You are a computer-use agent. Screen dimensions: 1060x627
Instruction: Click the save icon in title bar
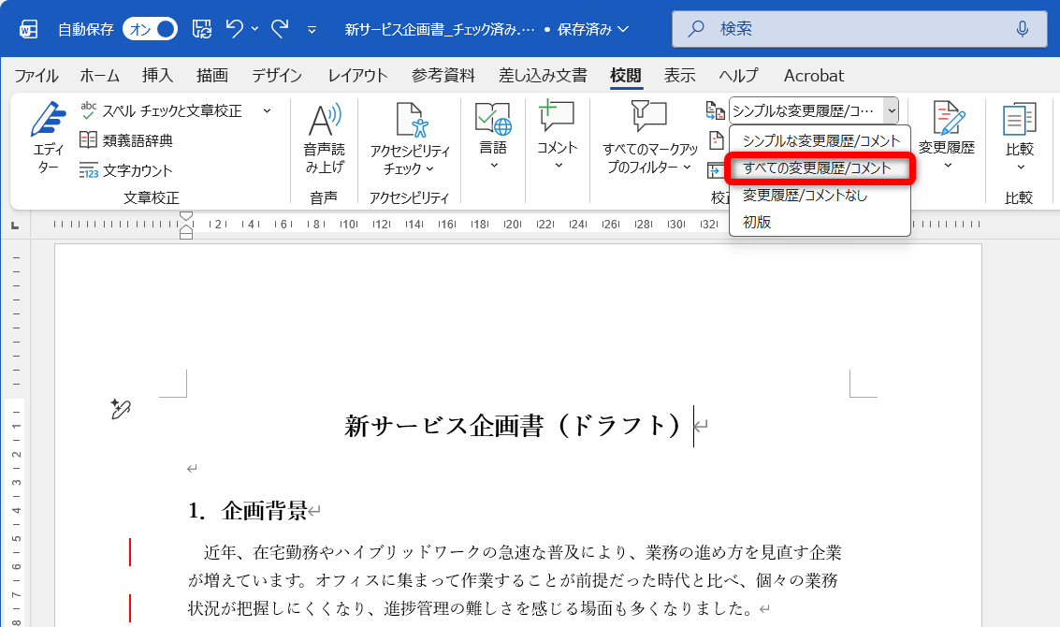pyautogui.click(x=200, y=29)
